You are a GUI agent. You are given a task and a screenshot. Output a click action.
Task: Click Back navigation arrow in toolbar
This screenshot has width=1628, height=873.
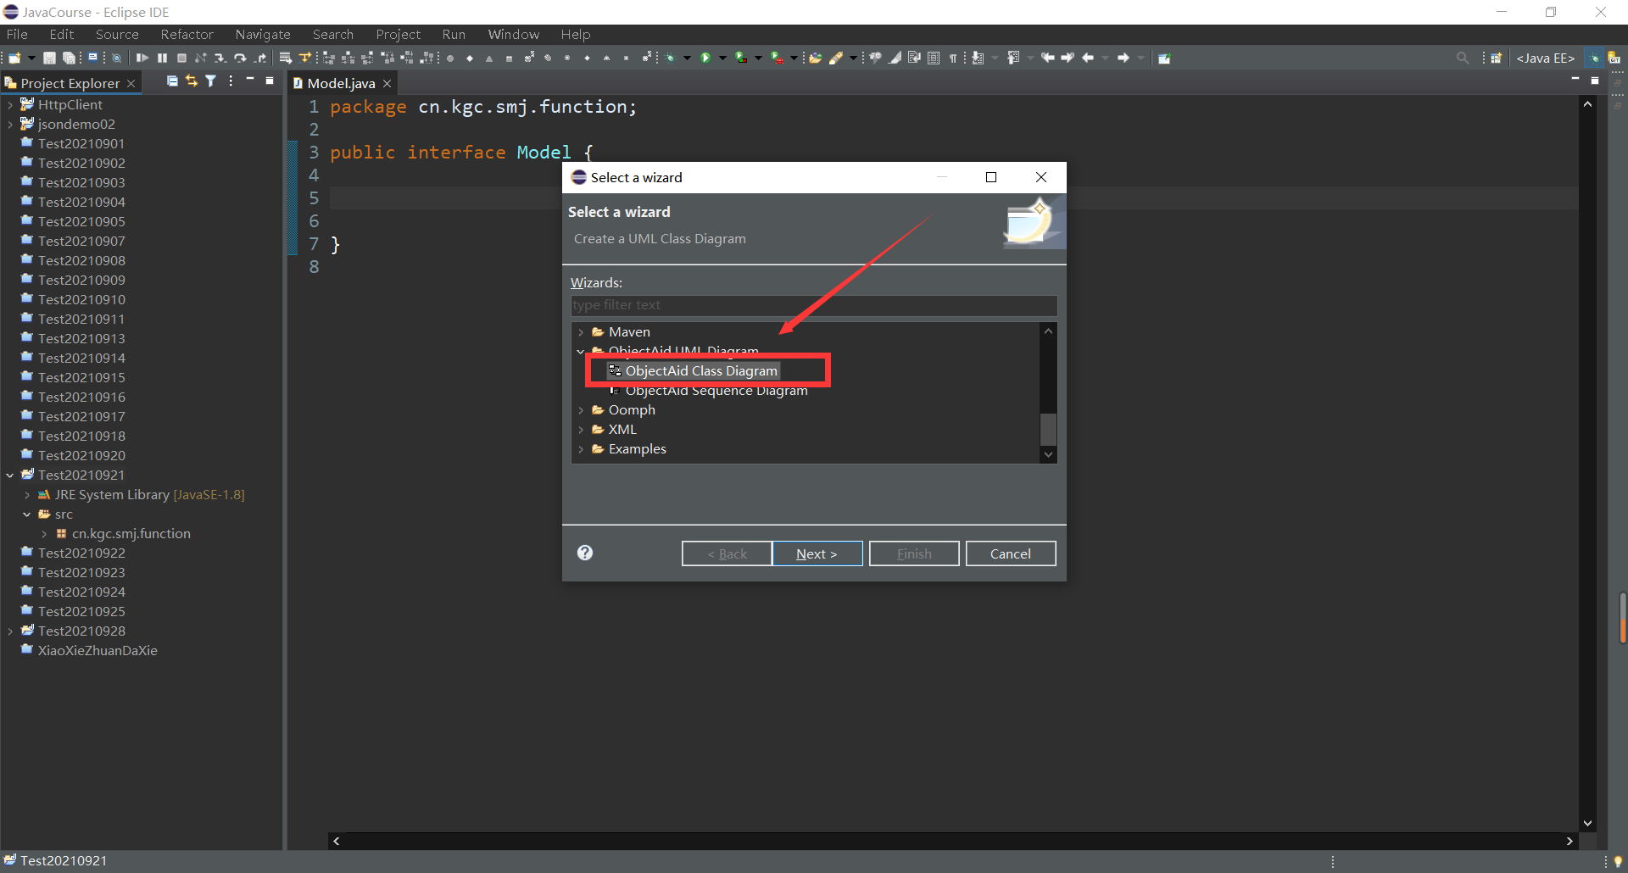[x=1088, y=58]
